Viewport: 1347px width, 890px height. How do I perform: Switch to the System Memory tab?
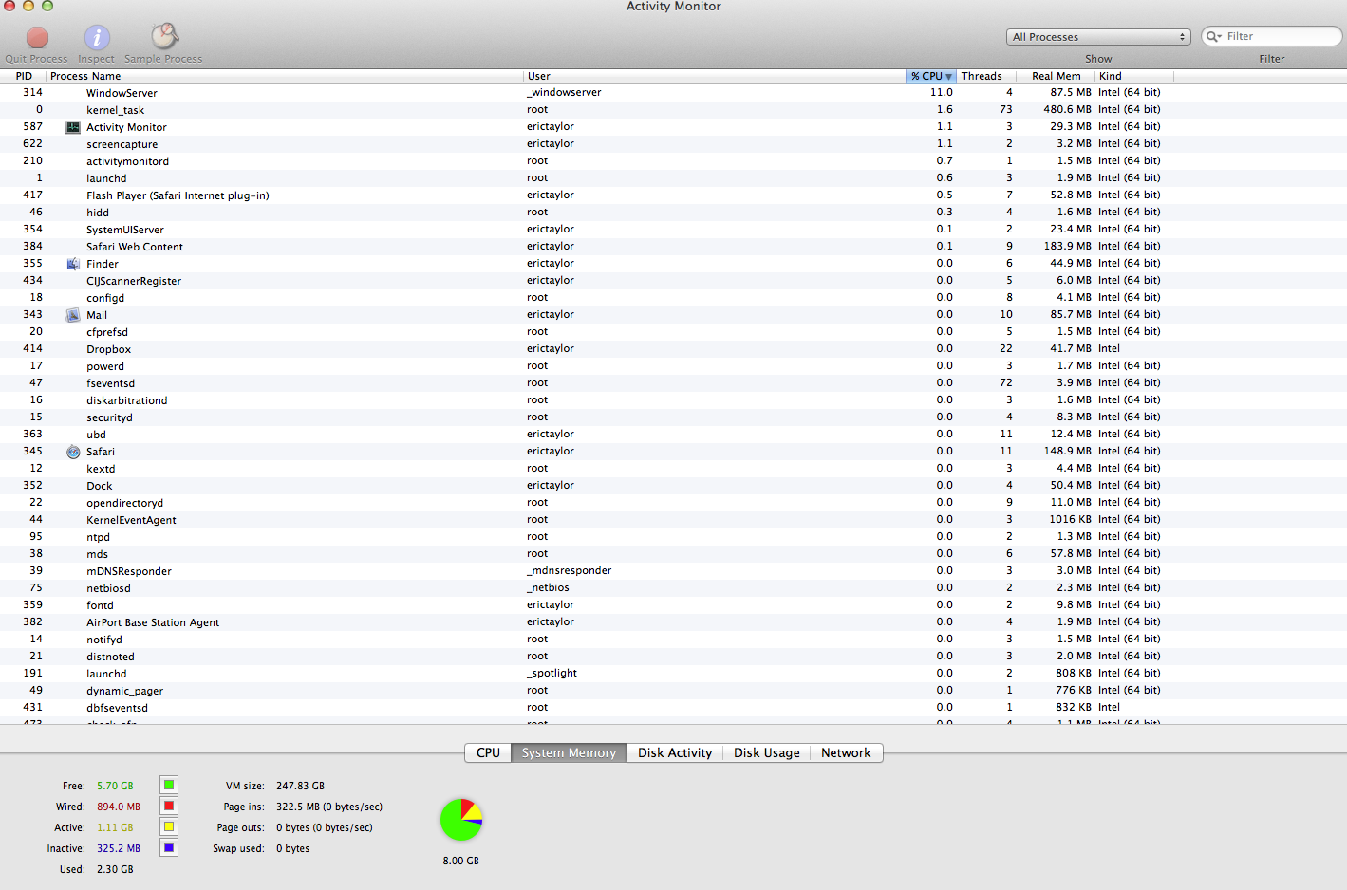(569, 752)
